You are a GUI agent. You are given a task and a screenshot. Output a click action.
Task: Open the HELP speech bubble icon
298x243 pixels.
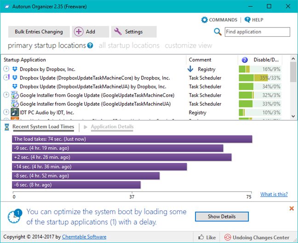247,20
